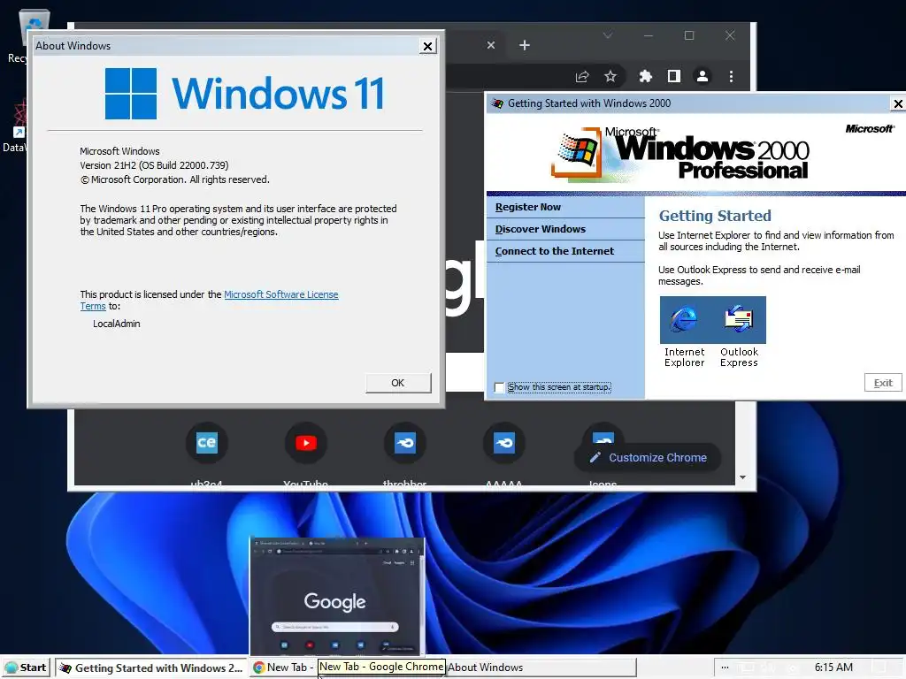Viewport: 906px width, 679px height.
Task: Open the YouTube shortcut tile
Action: pos(305,443)
